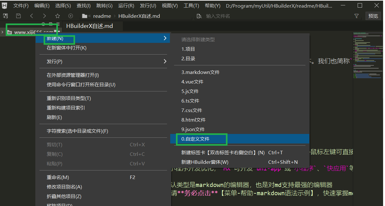Expand the www.xiji666.com project tree node
The image size is (385, 206).
pos(3,32)
